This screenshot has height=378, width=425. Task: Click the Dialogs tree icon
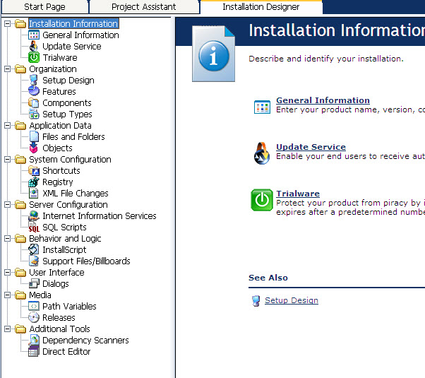coord(34,284)
